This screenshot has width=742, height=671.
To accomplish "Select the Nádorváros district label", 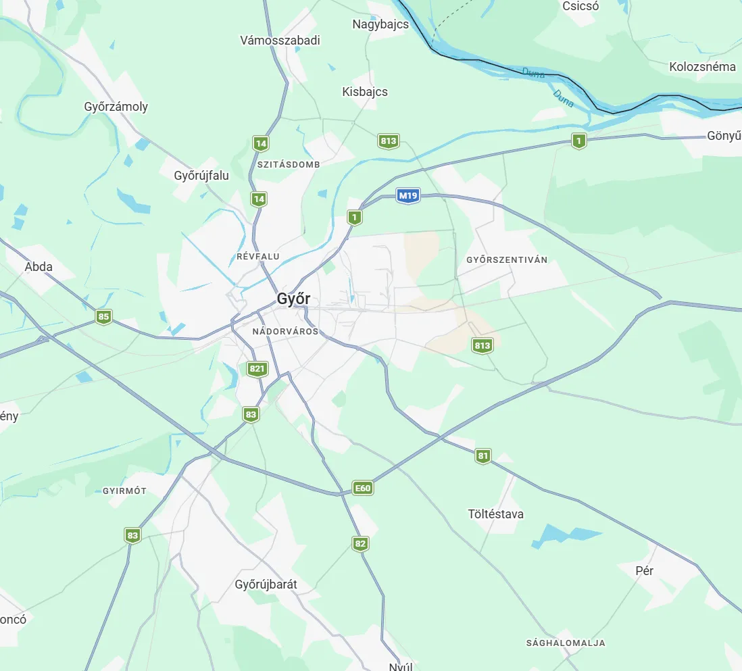I will (285, 331).
